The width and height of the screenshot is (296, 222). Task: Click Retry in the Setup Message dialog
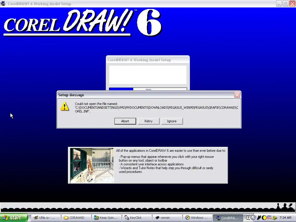[x=149, y=121]
